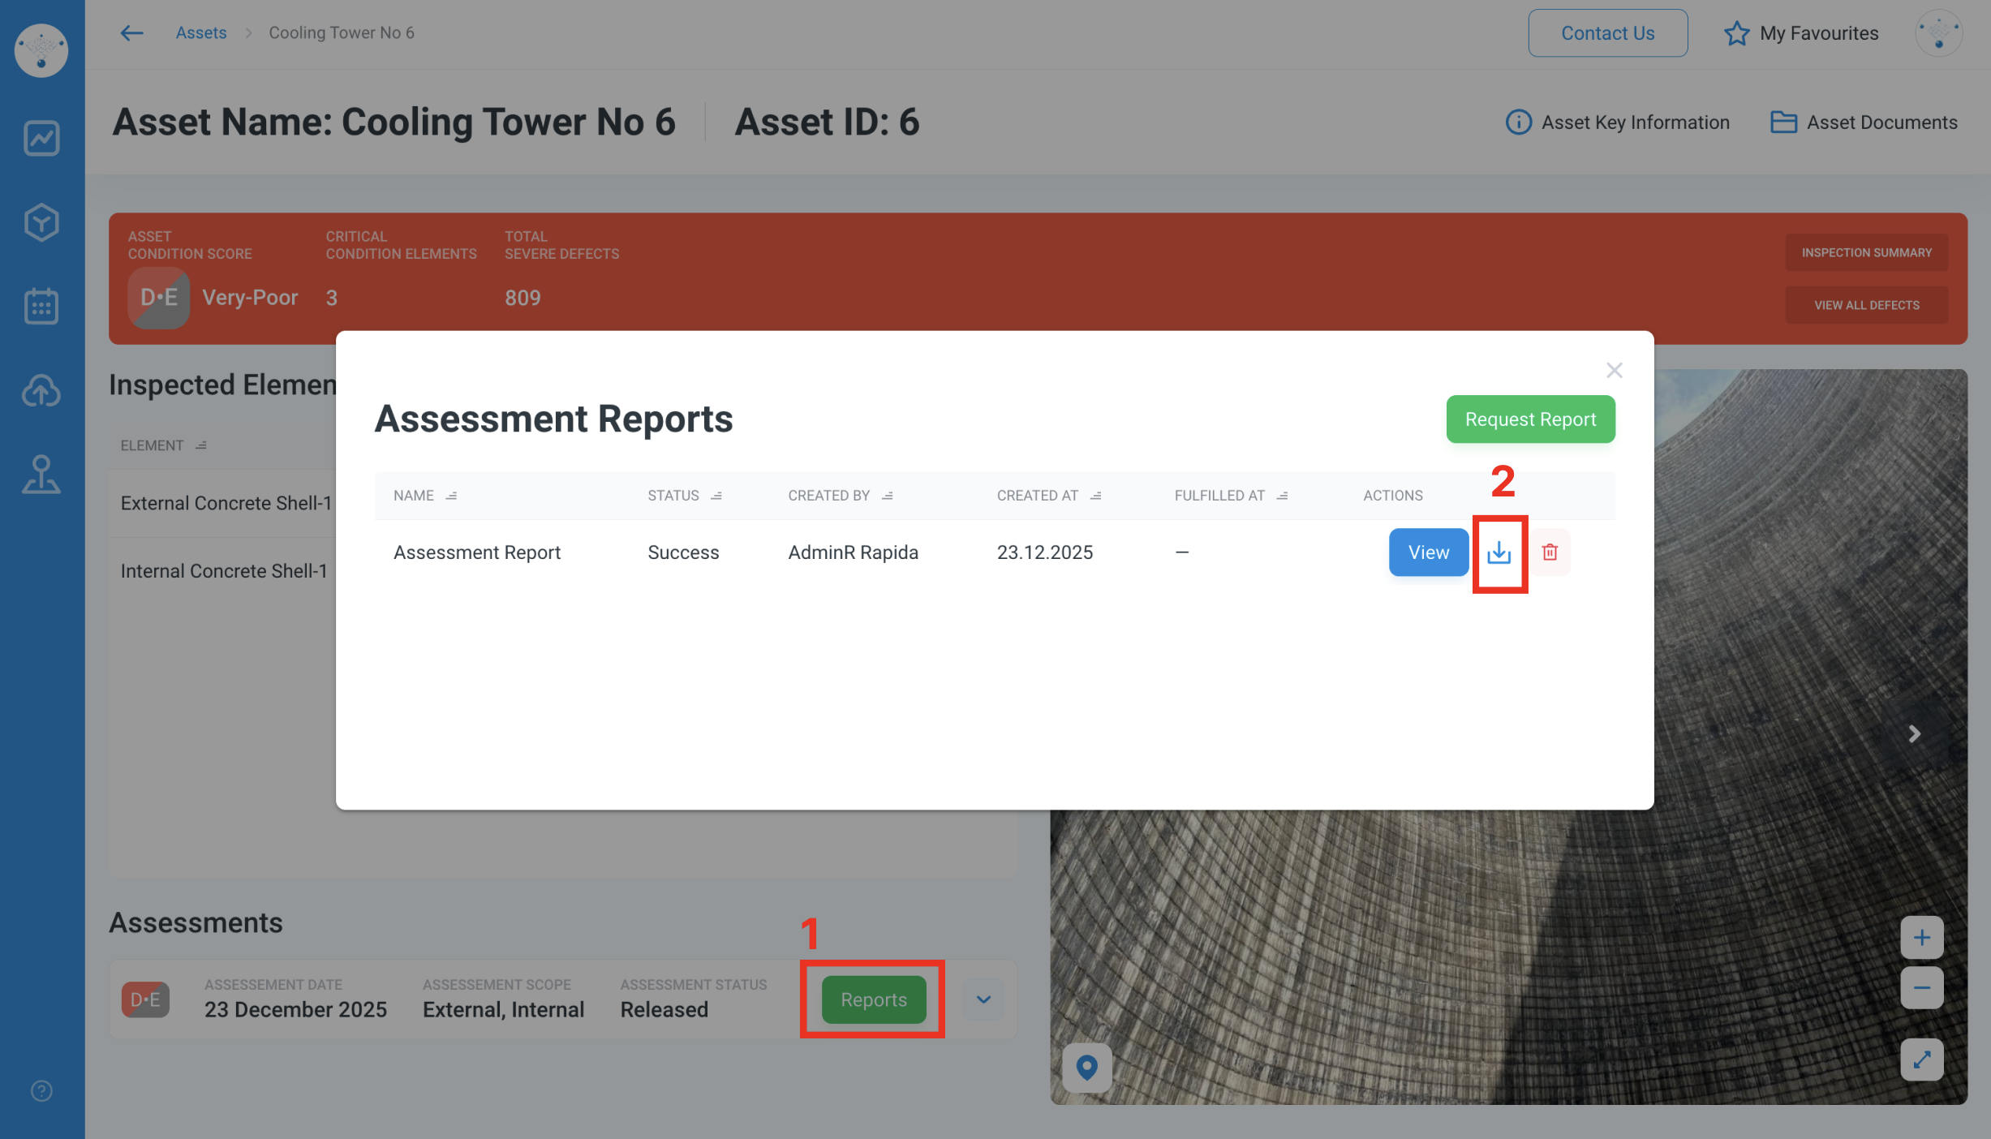Click the Request Report button
The image size is (1991, 1139).
pyautogui.click(x=1530, y=419)
